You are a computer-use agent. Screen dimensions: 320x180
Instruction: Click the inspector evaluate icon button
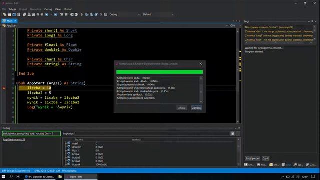point(233,133)
